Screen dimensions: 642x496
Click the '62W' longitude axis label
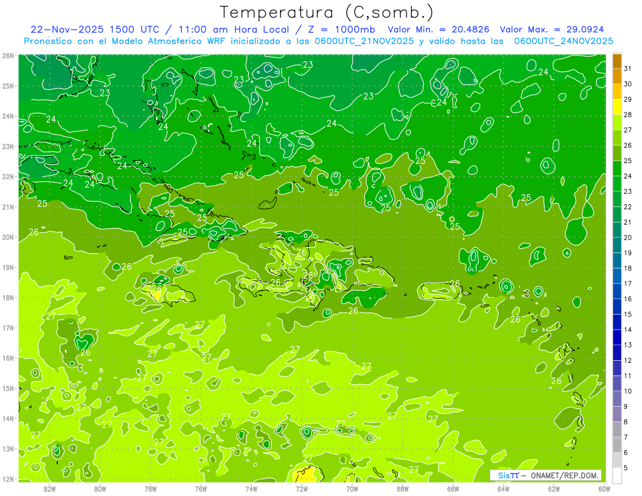tap(554, 489)
